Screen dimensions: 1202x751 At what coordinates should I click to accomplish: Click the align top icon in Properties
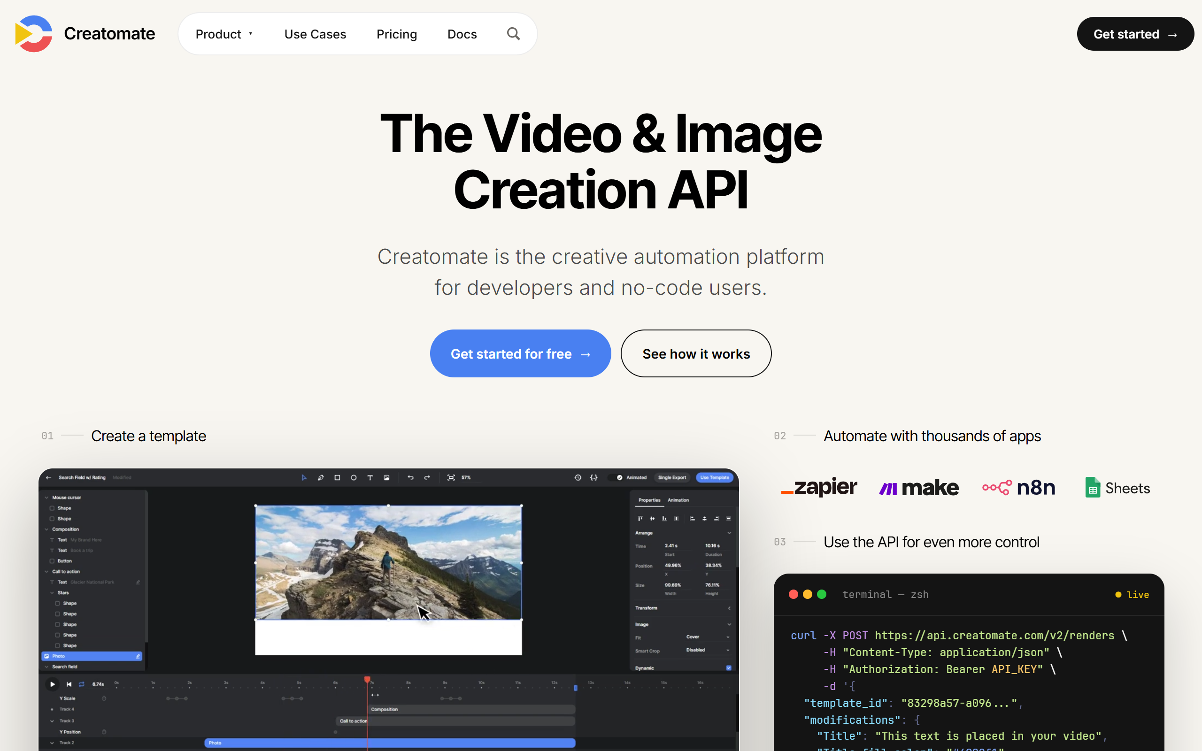coord(640,519)
